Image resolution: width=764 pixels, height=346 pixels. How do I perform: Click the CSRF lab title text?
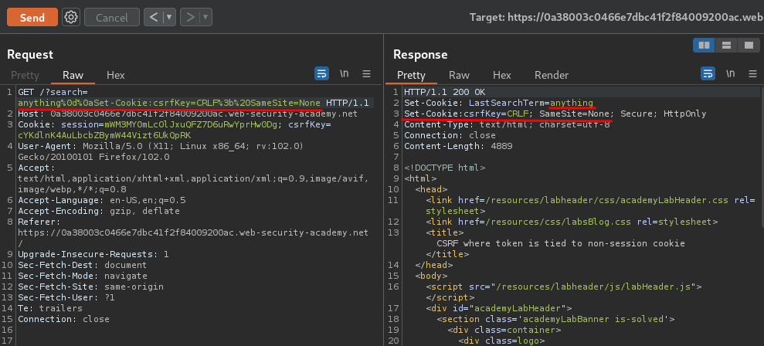[x=560, y=243]
